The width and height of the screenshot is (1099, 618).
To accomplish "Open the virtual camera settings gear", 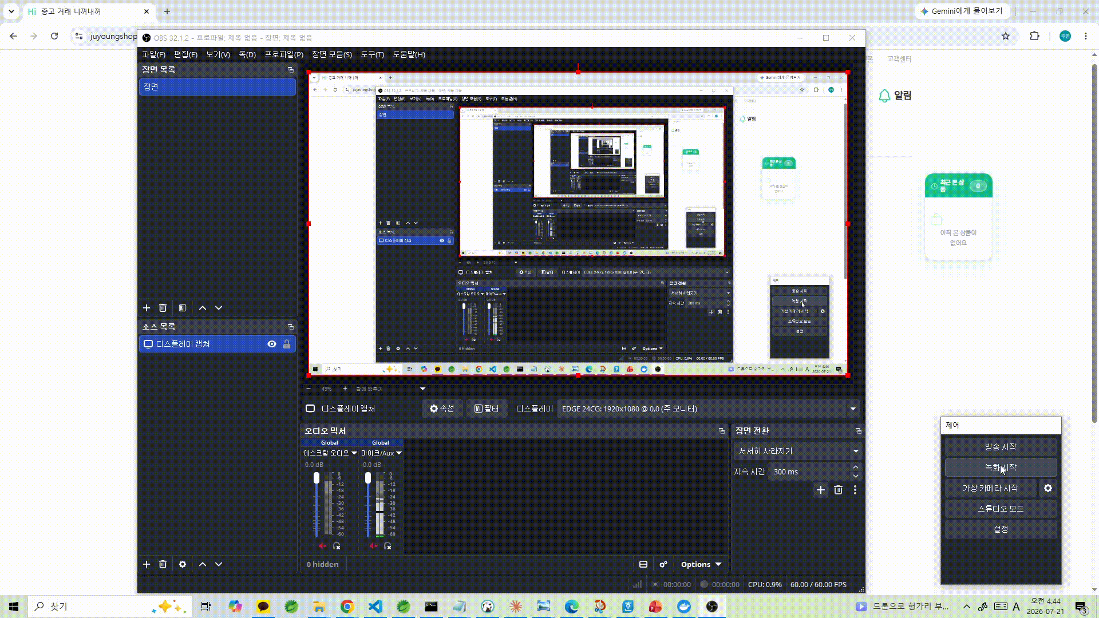I will 1048,488.
